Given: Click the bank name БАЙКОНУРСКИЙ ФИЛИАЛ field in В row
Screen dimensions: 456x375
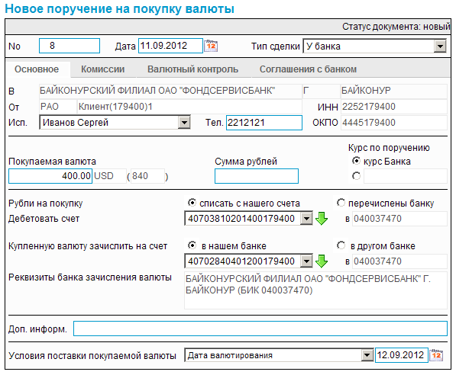Looking at the screenshot, I should click(x=170, y=91).
